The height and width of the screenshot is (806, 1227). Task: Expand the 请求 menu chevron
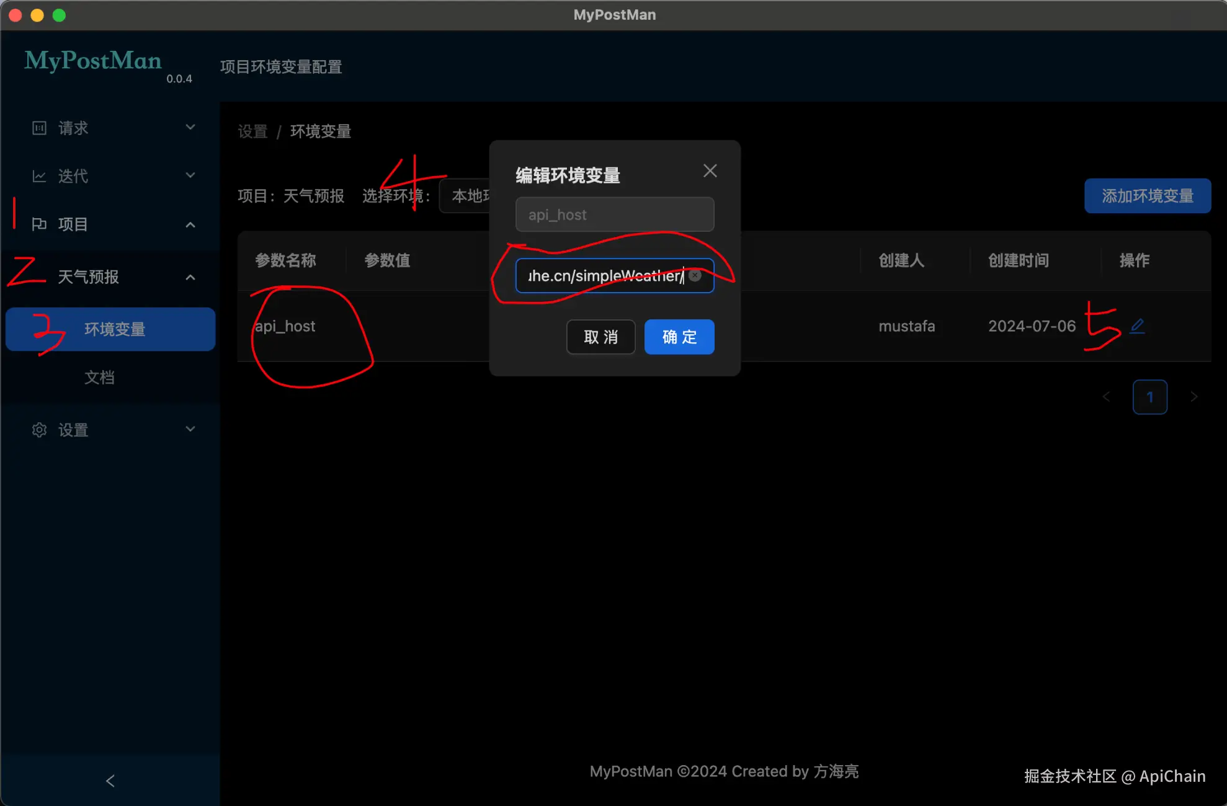tap(190, 127)
